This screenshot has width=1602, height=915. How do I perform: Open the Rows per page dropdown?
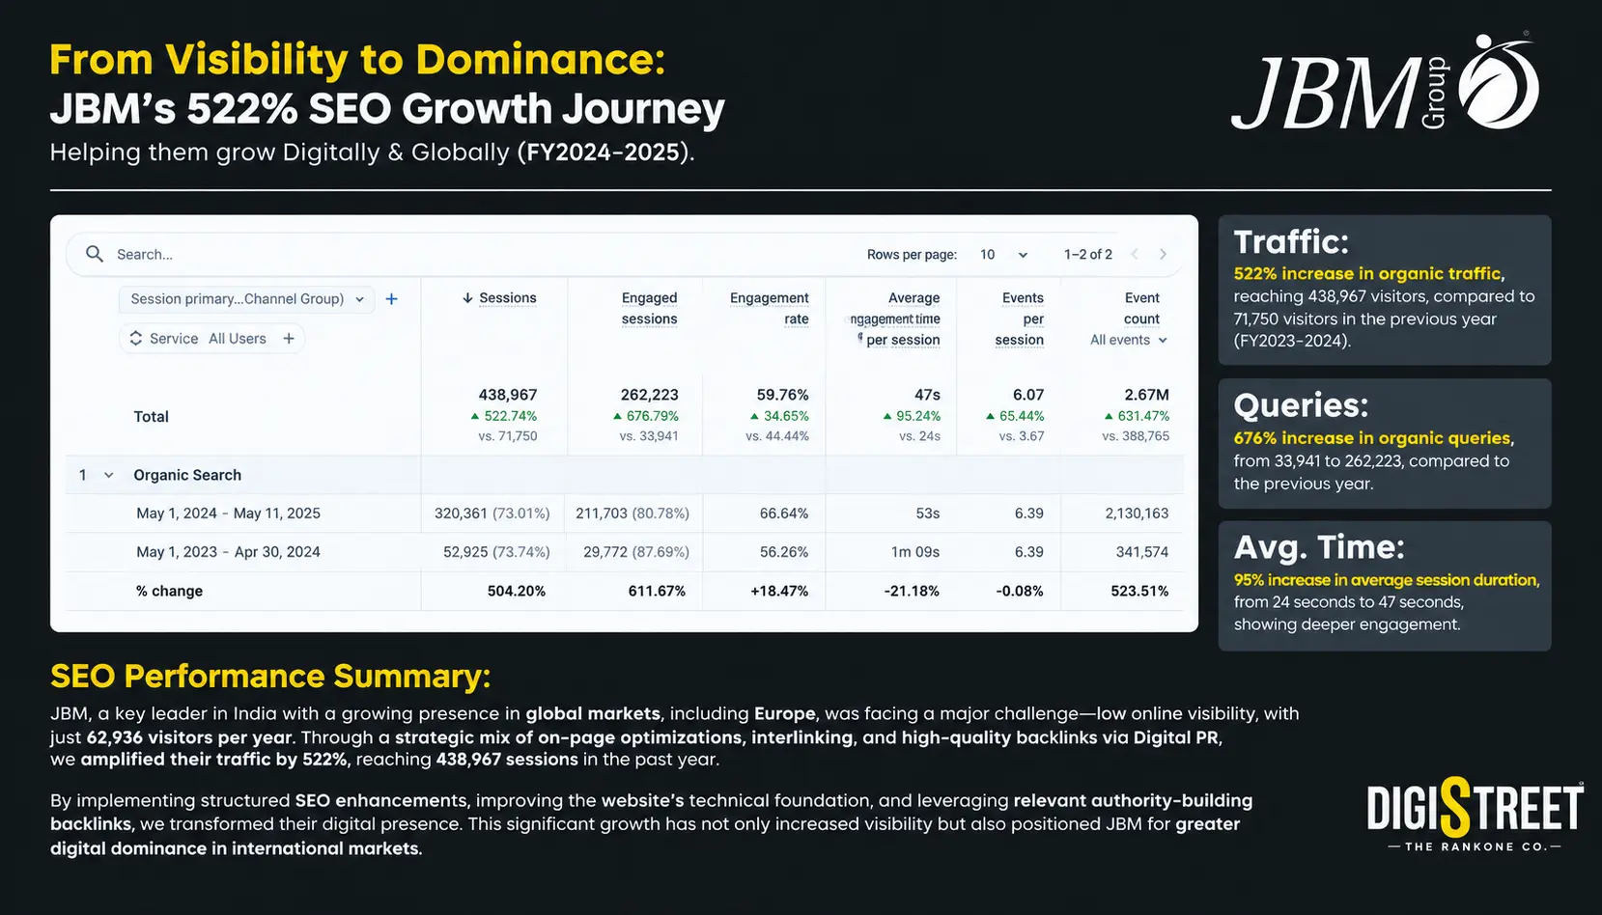click(x=1003, y=255)
